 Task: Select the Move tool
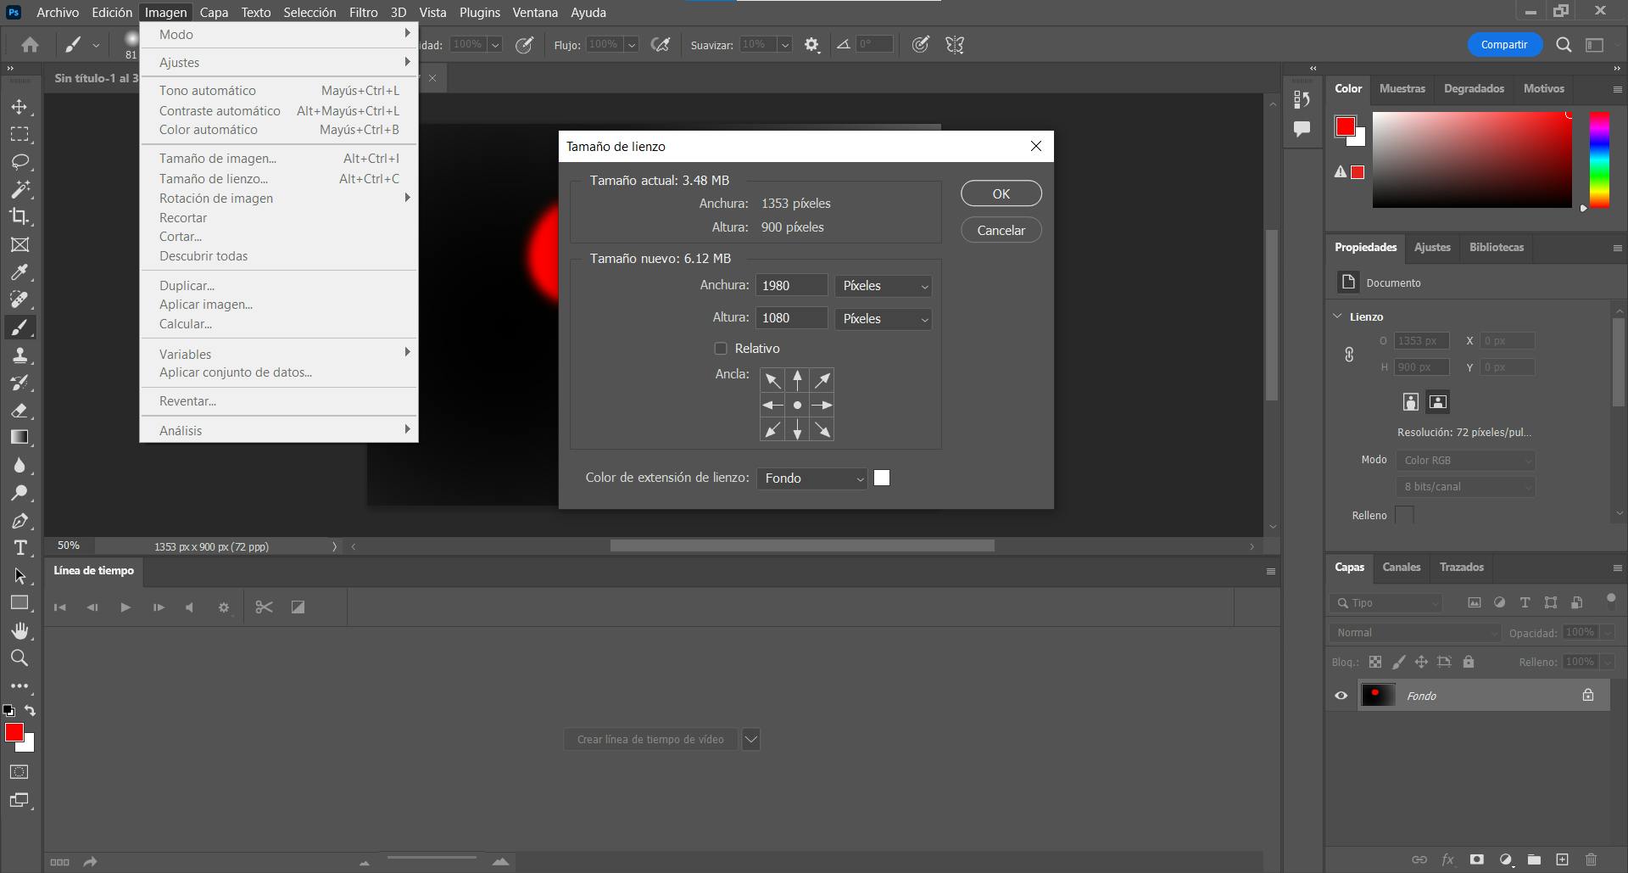[20, 107]
